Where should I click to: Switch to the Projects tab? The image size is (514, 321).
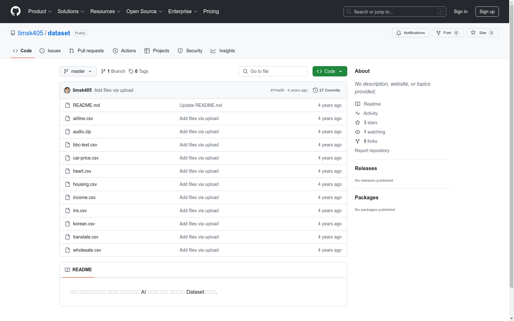pyautogui.click(x=157, y=51)
